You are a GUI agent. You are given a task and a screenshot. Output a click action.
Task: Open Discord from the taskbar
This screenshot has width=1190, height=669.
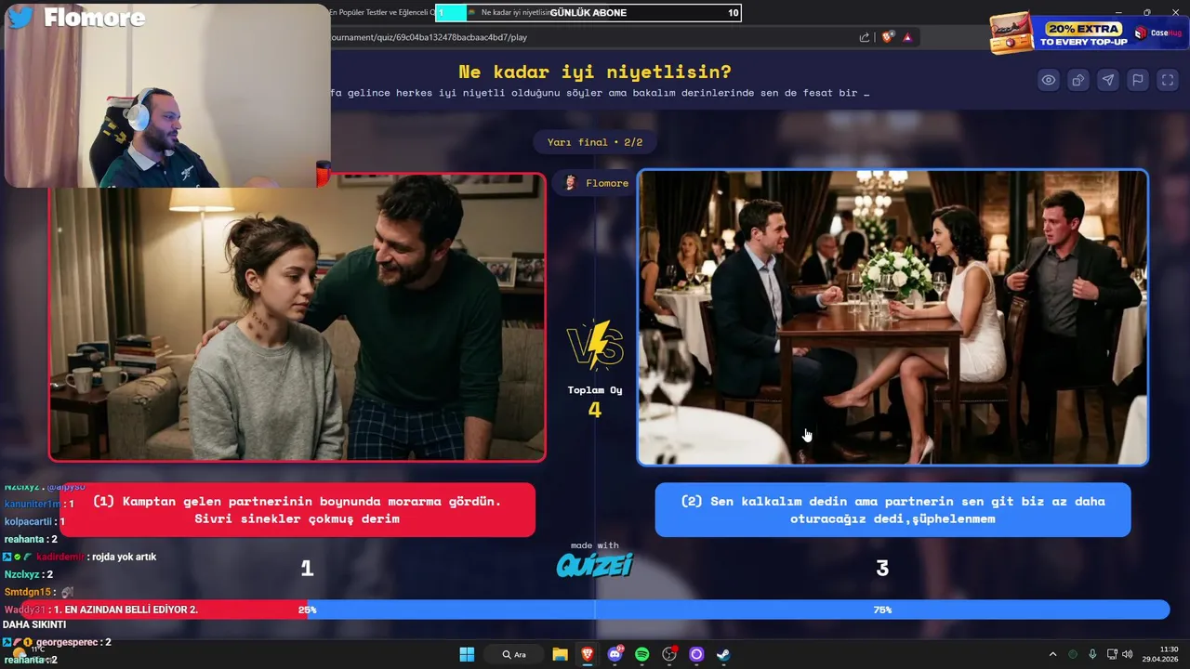(615, 654)
